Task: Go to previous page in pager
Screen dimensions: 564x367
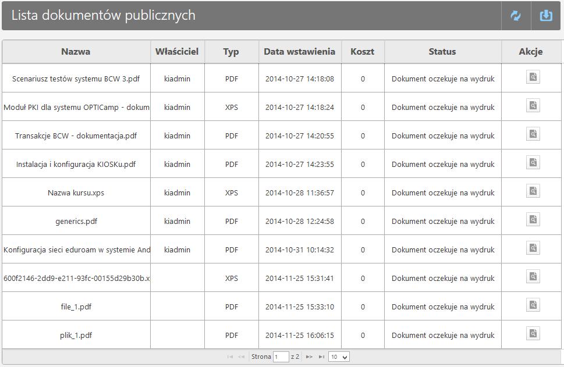Action: [x=242, y=357]
